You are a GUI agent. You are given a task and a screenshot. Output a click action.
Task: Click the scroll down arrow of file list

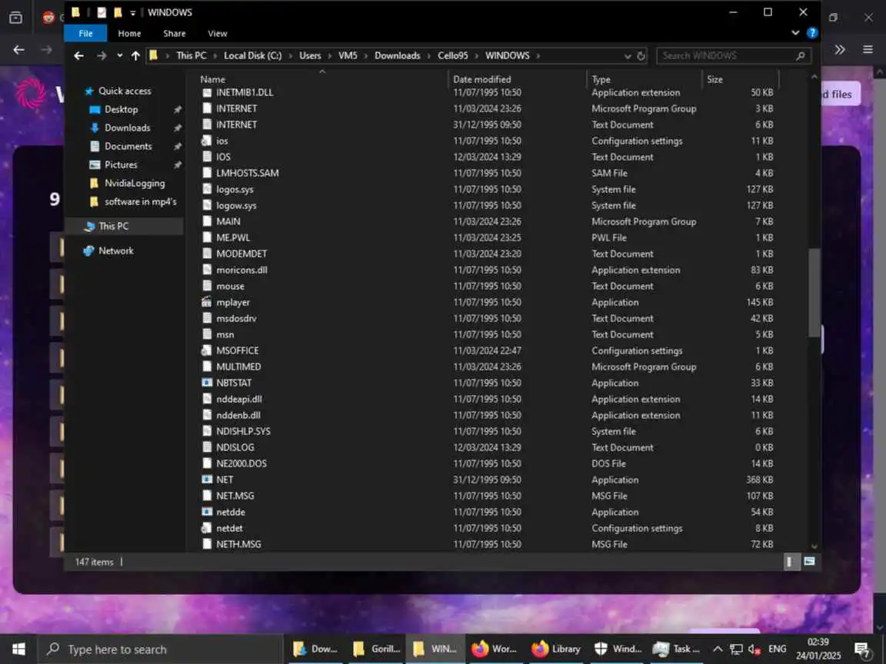coord(814,546)
